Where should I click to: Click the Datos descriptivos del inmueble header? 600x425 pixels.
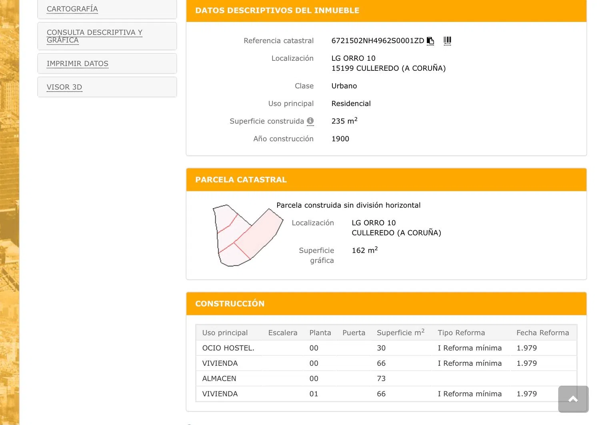click(x=277, y=11)
